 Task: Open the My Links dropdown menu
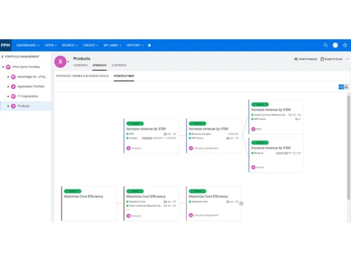click(112, 46)
